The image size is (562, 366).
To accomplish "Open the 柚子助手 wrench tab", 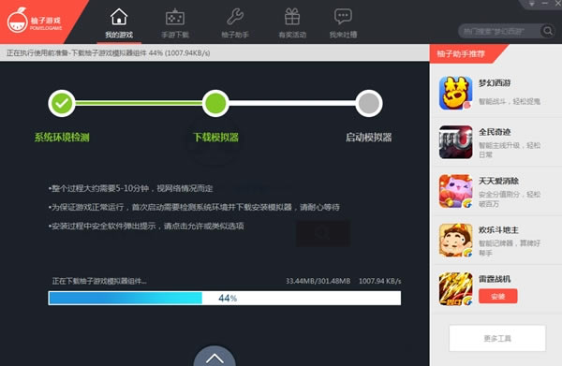I will click(x=235, y=23).
